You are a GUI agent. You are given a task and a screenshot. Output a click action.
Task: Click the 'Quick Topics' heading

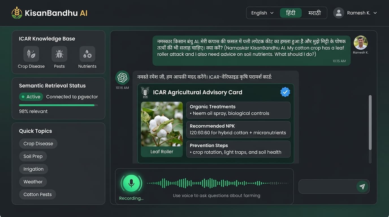tap(35, 131)
